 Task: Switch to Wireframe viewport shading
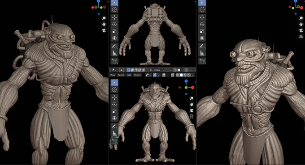pos(178,75)
